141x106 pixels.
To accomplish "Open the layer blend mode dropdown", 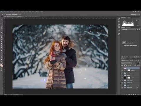I will click(x=127, y=63).
